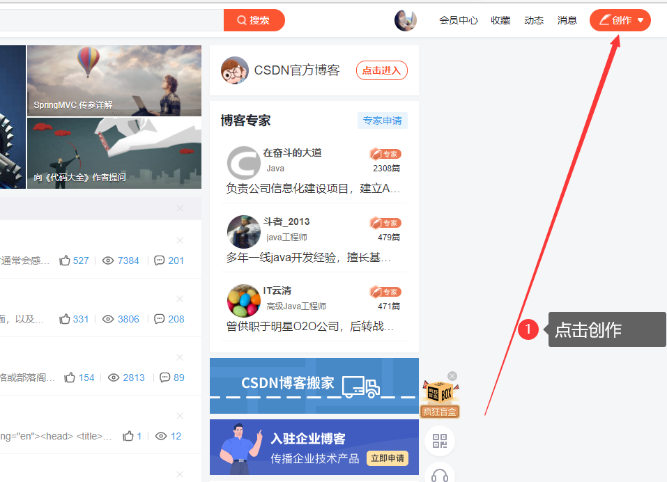The width and height of the screenshot is (667, 482).
Task: Click the orange 创作 button
Action: (620, 20)
